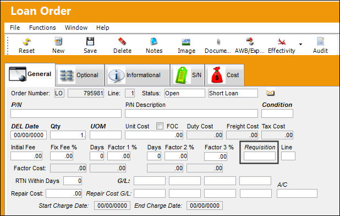Image resolution: width=340 pixels, height=216 pixels.
Task: Click the Factor 1 % field
Action: [x=119, y=156]
